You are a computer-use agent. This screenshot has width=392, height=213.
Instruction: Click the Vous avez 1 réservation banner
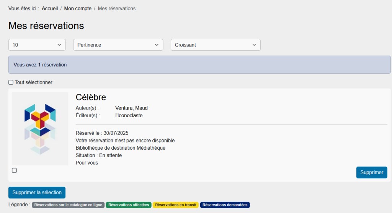pyautogui.click(x=199, y=65)
